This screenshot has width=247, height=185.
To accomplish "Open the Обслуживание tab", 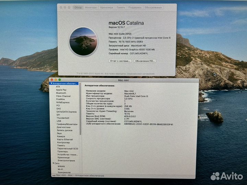I will 153,8.
